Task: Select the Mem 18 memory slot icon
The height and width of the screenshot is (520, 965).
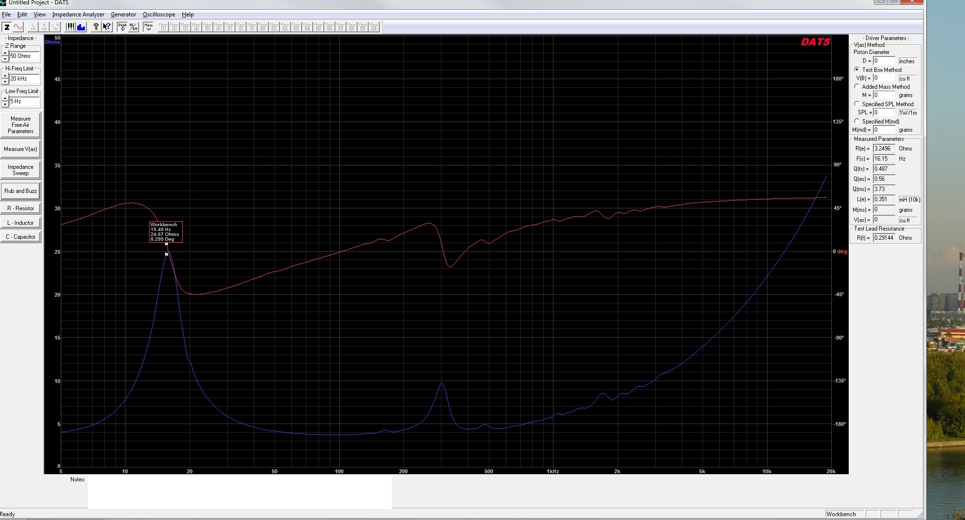Action: click(x=352, y=27)
